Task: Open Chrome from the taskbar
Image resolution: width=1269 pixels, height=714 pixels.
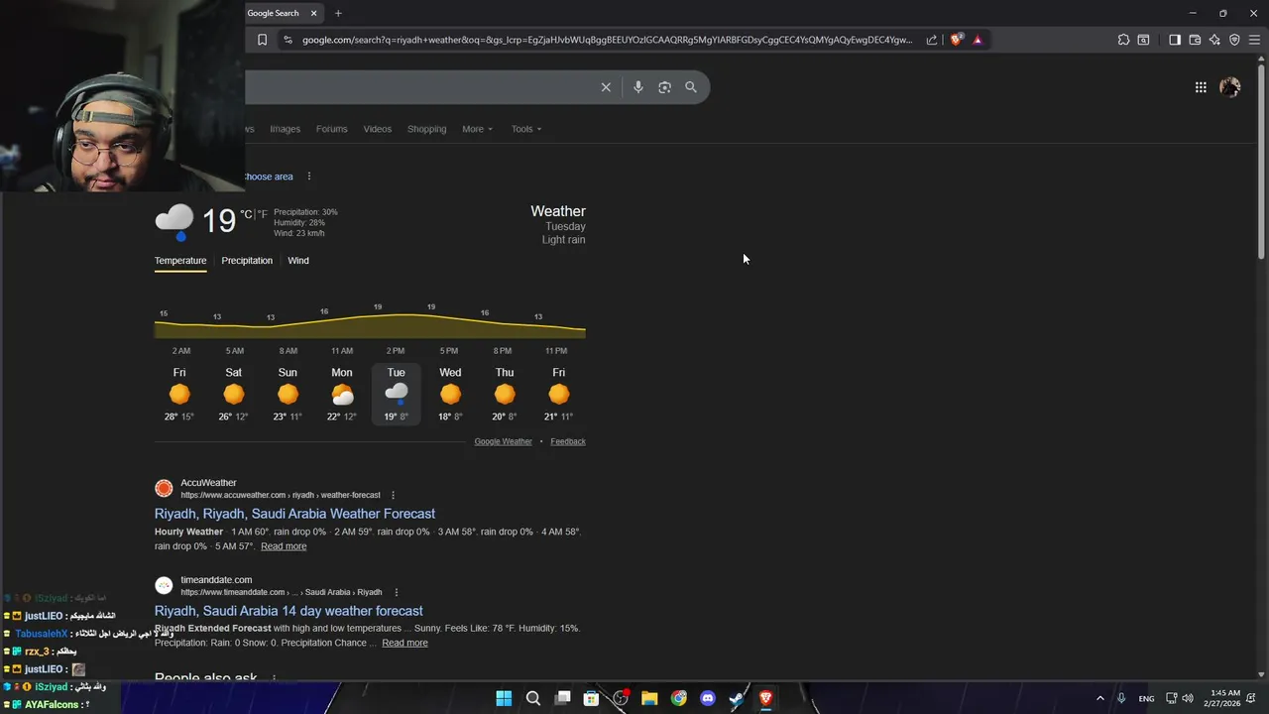Action: (678, 698)
